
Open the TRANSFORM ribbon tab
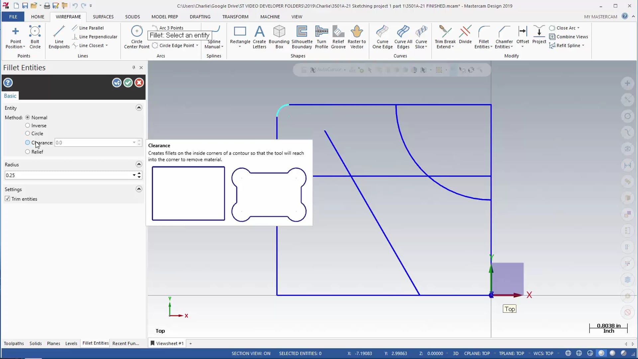point(235,17)
